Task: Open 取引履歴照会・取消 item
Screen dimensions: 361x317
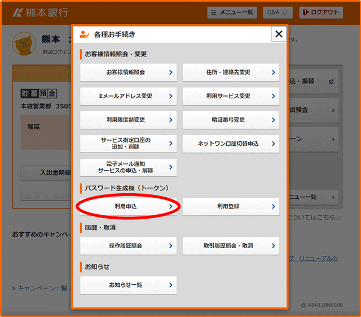Action: [x=231, y=246]
